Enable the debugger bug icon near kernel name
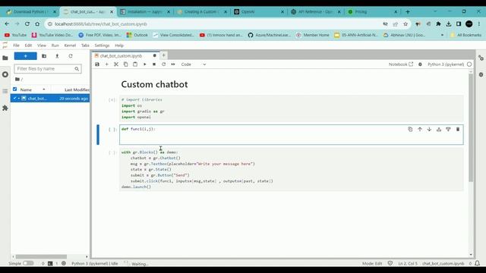 pyautogui.click(x=420, y=64)
